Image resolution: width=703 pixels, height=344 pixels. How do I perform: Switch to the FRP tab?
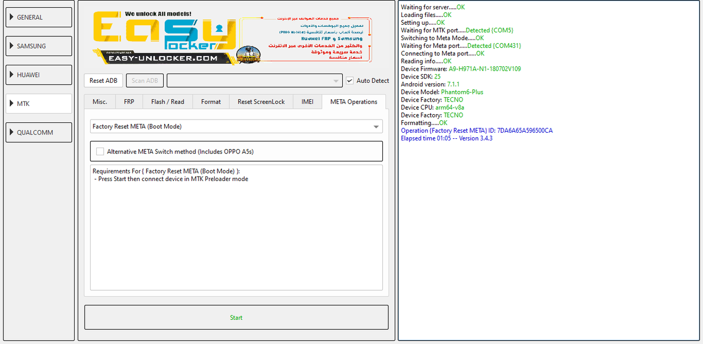129,101
